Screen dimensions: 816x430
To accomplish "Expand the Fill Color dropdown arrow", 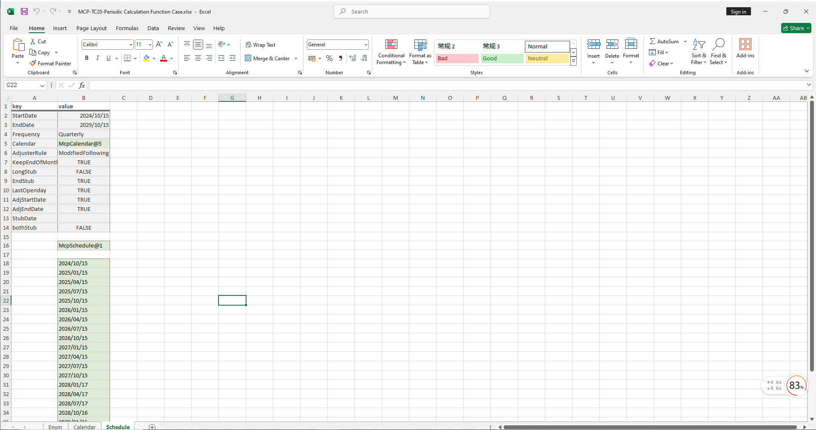I will coord(154,58).
